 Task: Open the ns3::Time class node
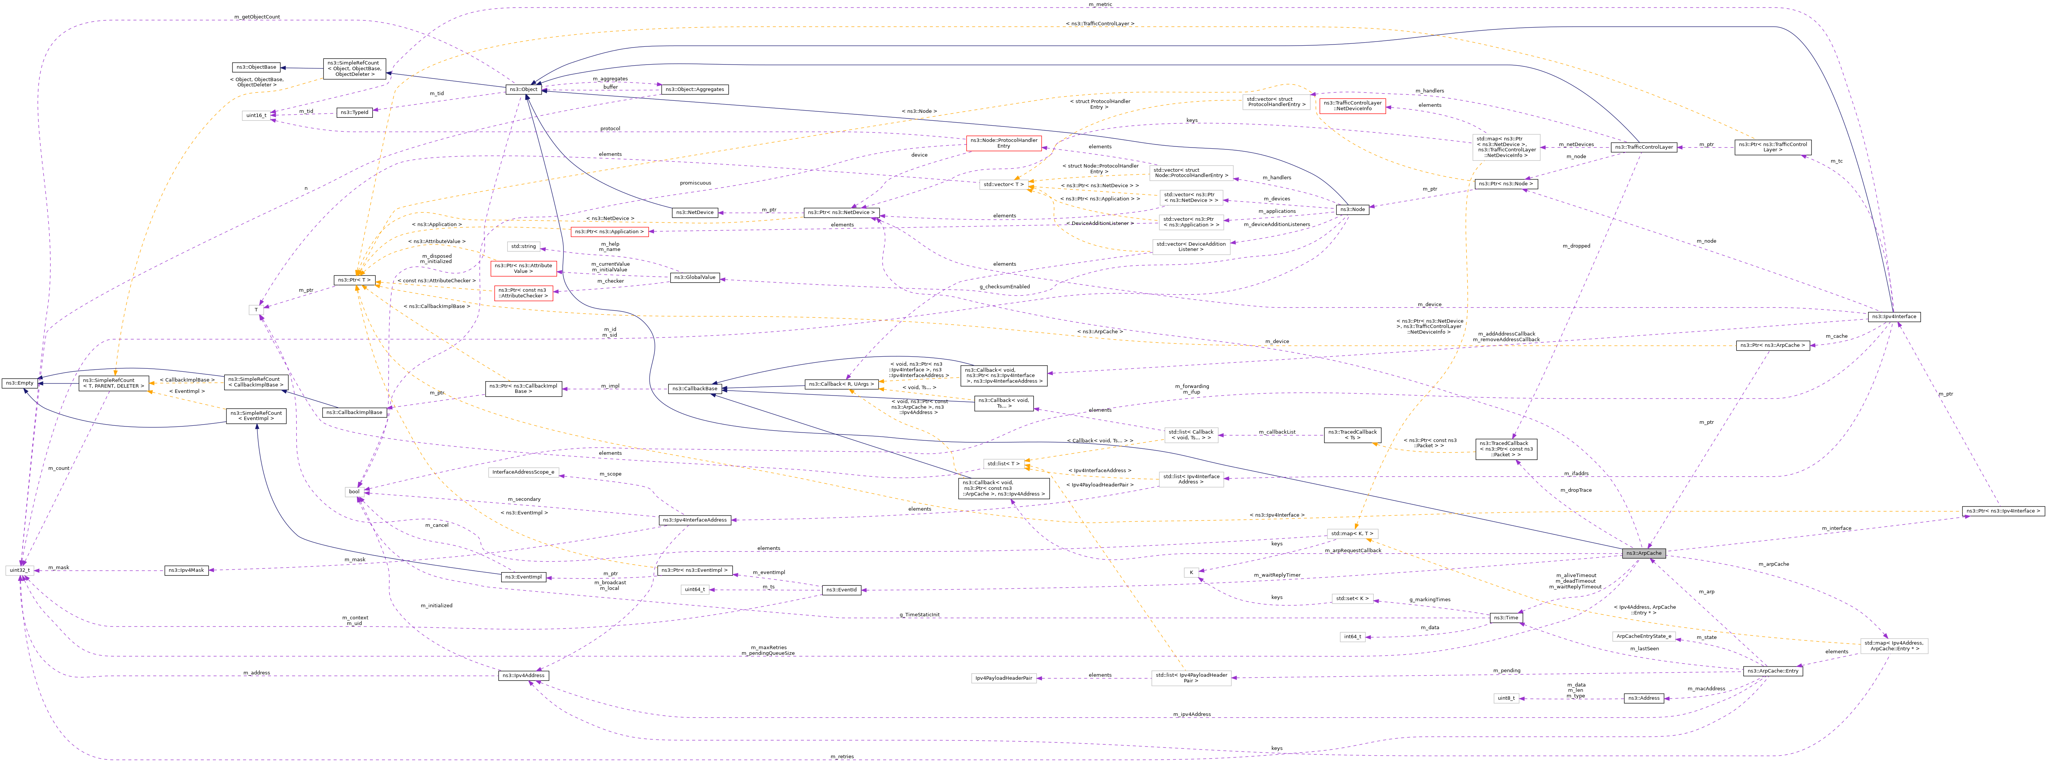tap(1506, 617)
